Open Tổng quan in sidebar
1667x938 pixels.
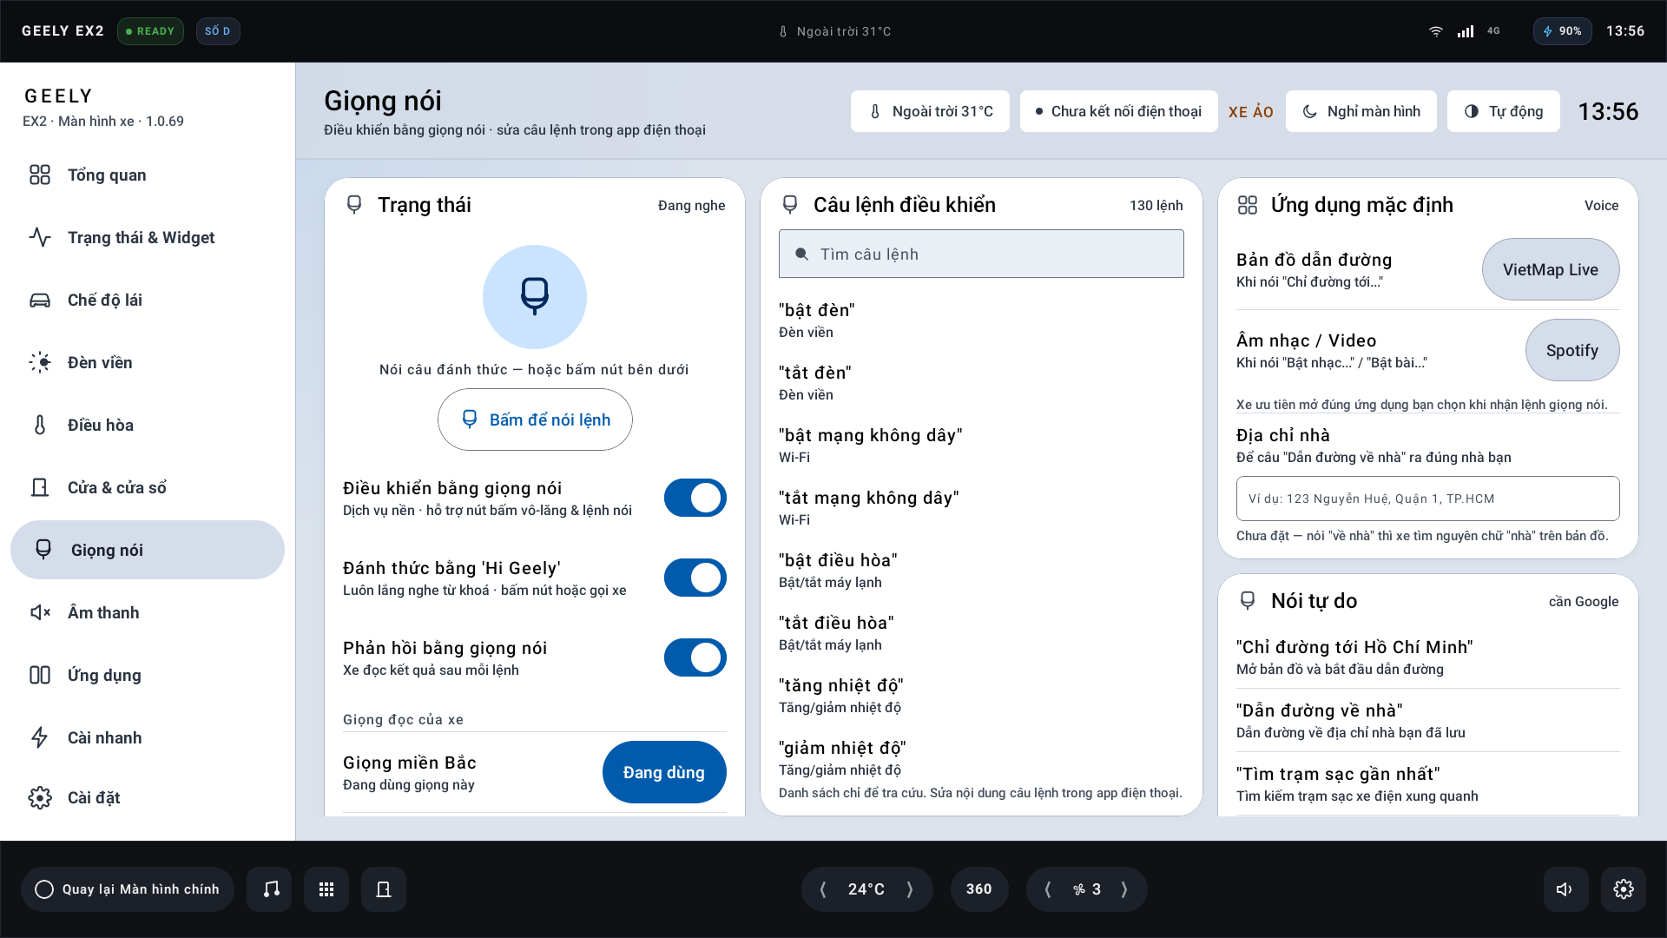point(148,175)
